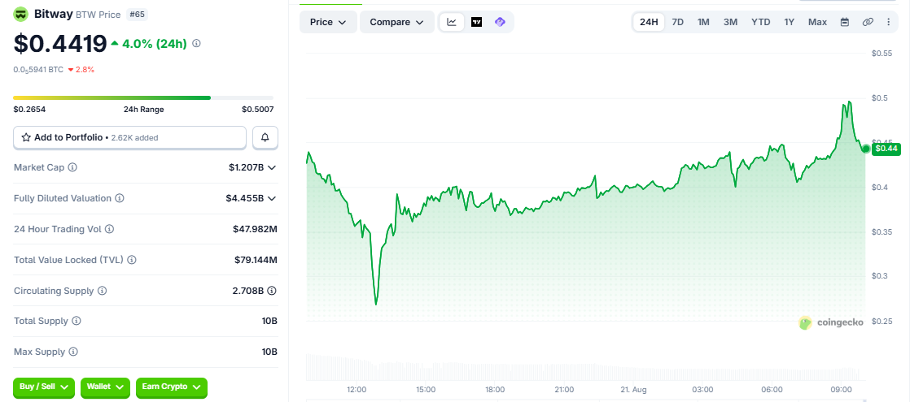Click the 24h Range label
The width and height of the screenshot is (910, 402).
[x=143, y=109]
